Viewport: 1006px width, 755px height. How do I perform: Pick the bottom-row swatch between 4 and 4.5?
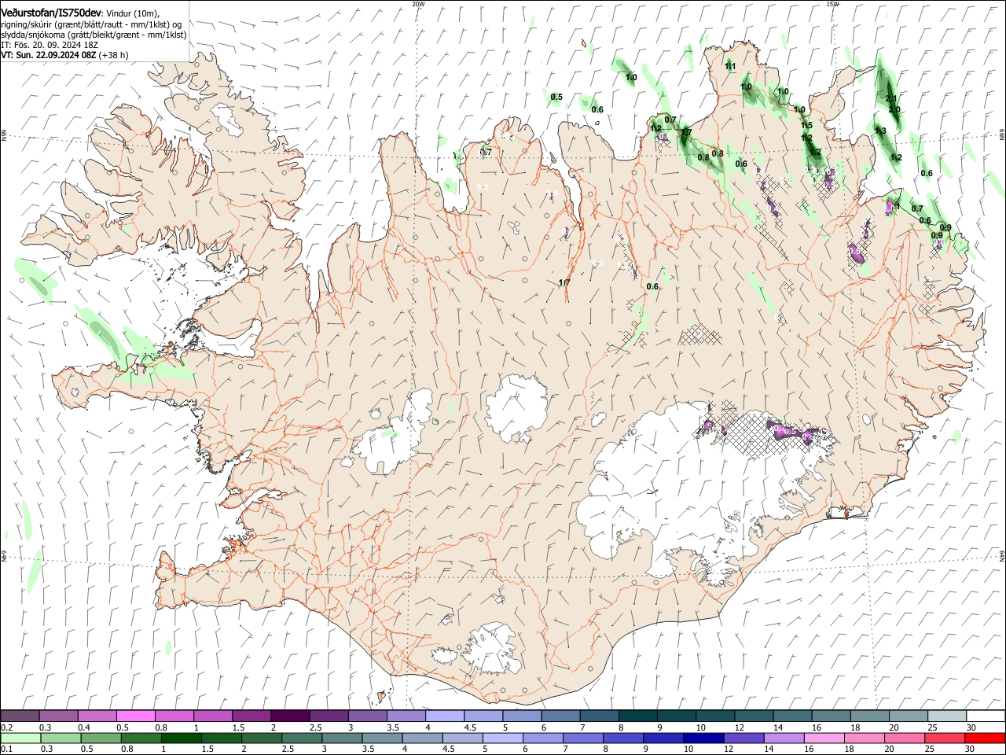point(423,738)
